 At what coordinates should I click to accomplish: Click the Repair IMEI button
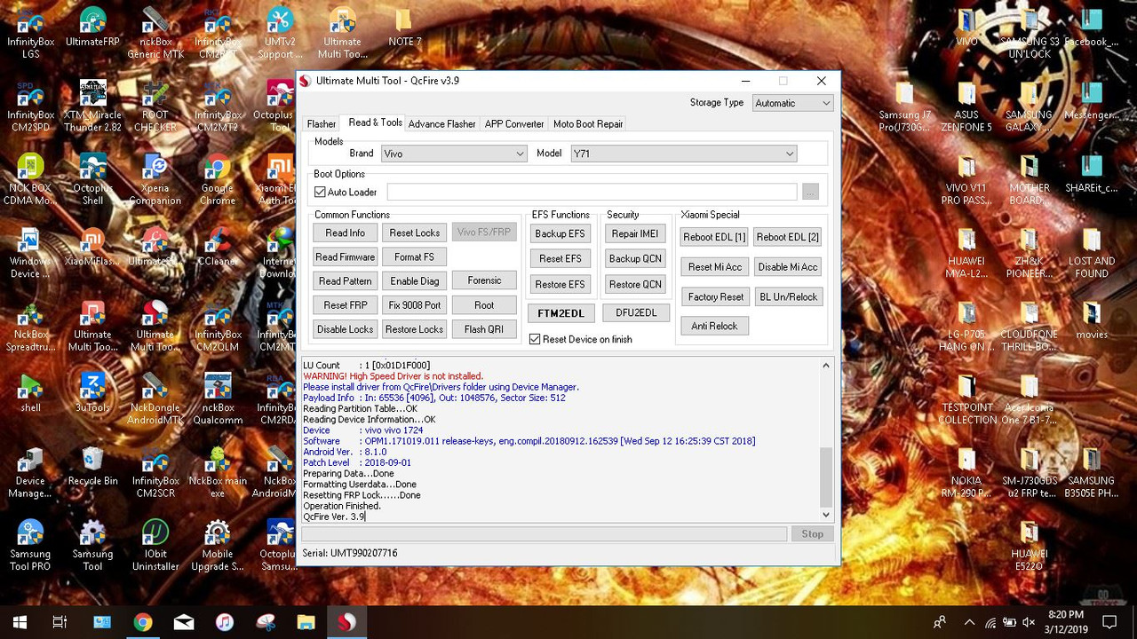pos(635,234)
